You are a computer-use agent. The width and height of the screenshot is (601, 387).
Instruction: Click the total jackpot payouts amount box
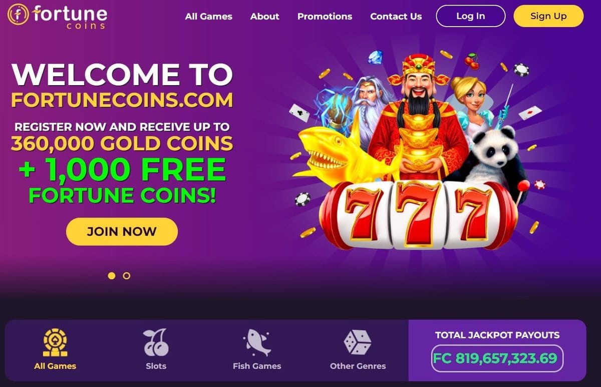(497, 358)
